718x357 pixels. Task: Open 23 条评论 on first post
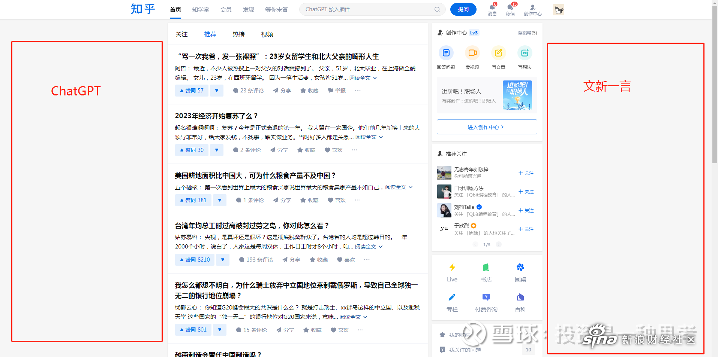pos(248,91)
